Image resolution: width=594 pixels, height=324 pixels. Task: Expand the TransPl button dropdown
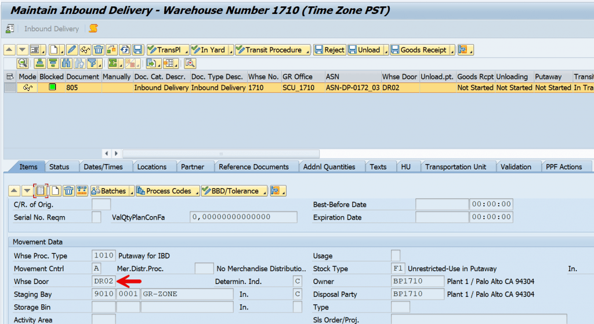pos(186,51)
